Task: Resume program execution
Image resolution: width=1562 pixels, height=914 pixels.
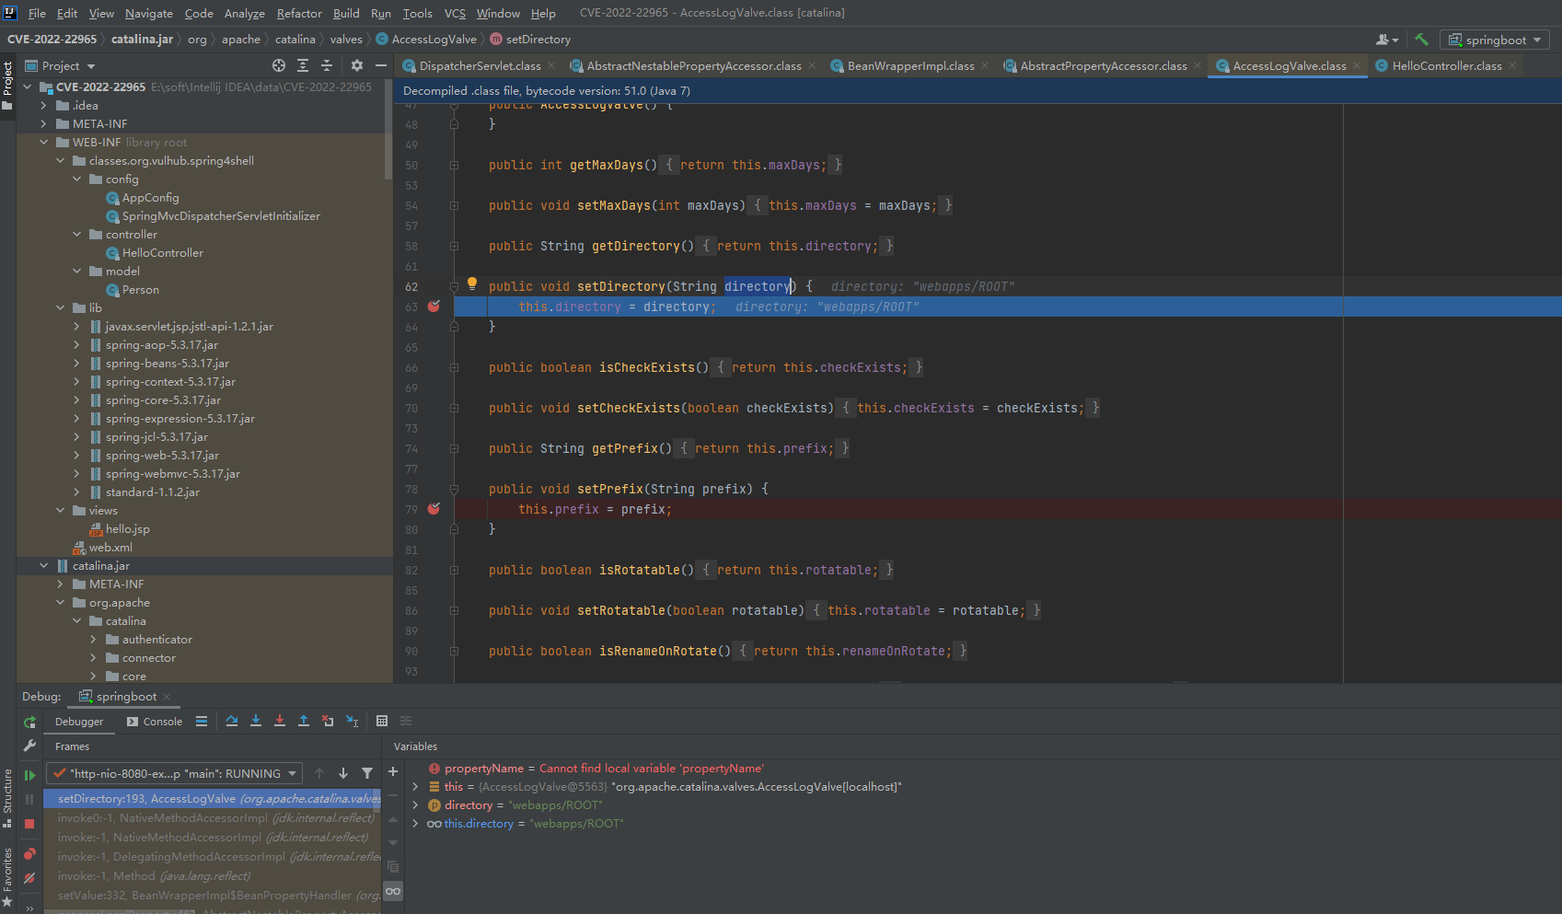Action: tap(29, 776)
